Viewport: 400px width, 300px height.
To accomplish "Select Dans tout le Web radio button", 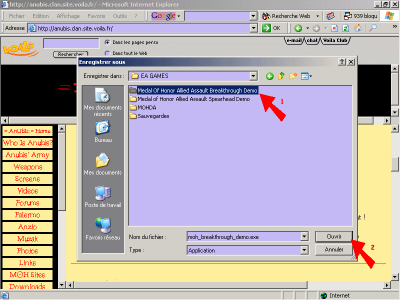I will pyautogui.click(x=107, y=53).
